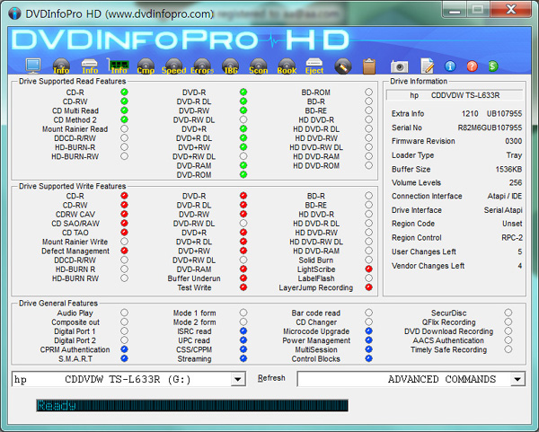This screenshot has height=432, width=539.
Task: Click the LabelFlash write indicator
Action: coord(369,278)
